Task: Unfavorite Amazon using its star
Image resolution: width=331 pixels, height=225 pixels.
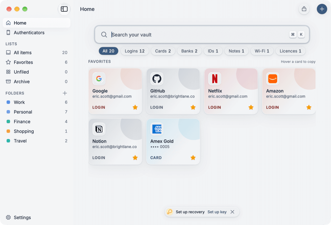Action: click(309, 107)
